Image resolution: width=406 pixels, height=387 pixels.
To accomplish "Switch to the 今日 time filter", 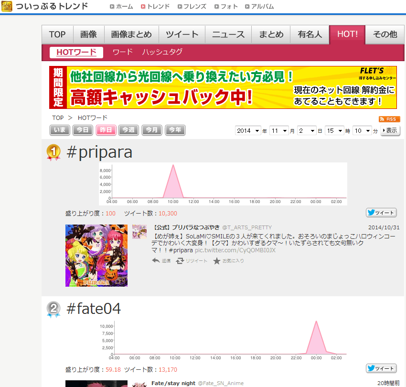I will (82, 130).
